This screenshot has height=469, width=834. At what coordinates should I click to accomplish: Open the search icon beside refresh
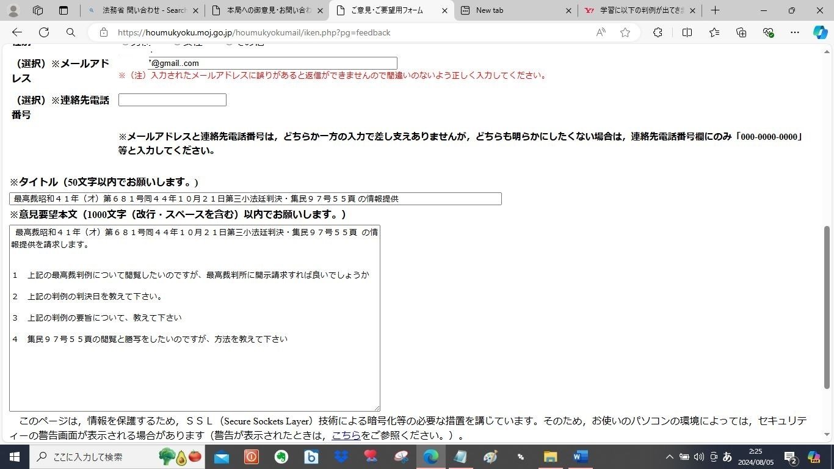tap(71, 32)
